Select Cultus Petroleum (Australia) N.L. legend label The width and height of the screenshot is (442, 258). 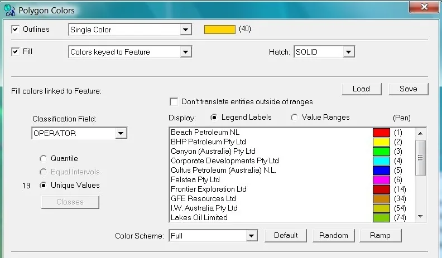coord(223,170)
